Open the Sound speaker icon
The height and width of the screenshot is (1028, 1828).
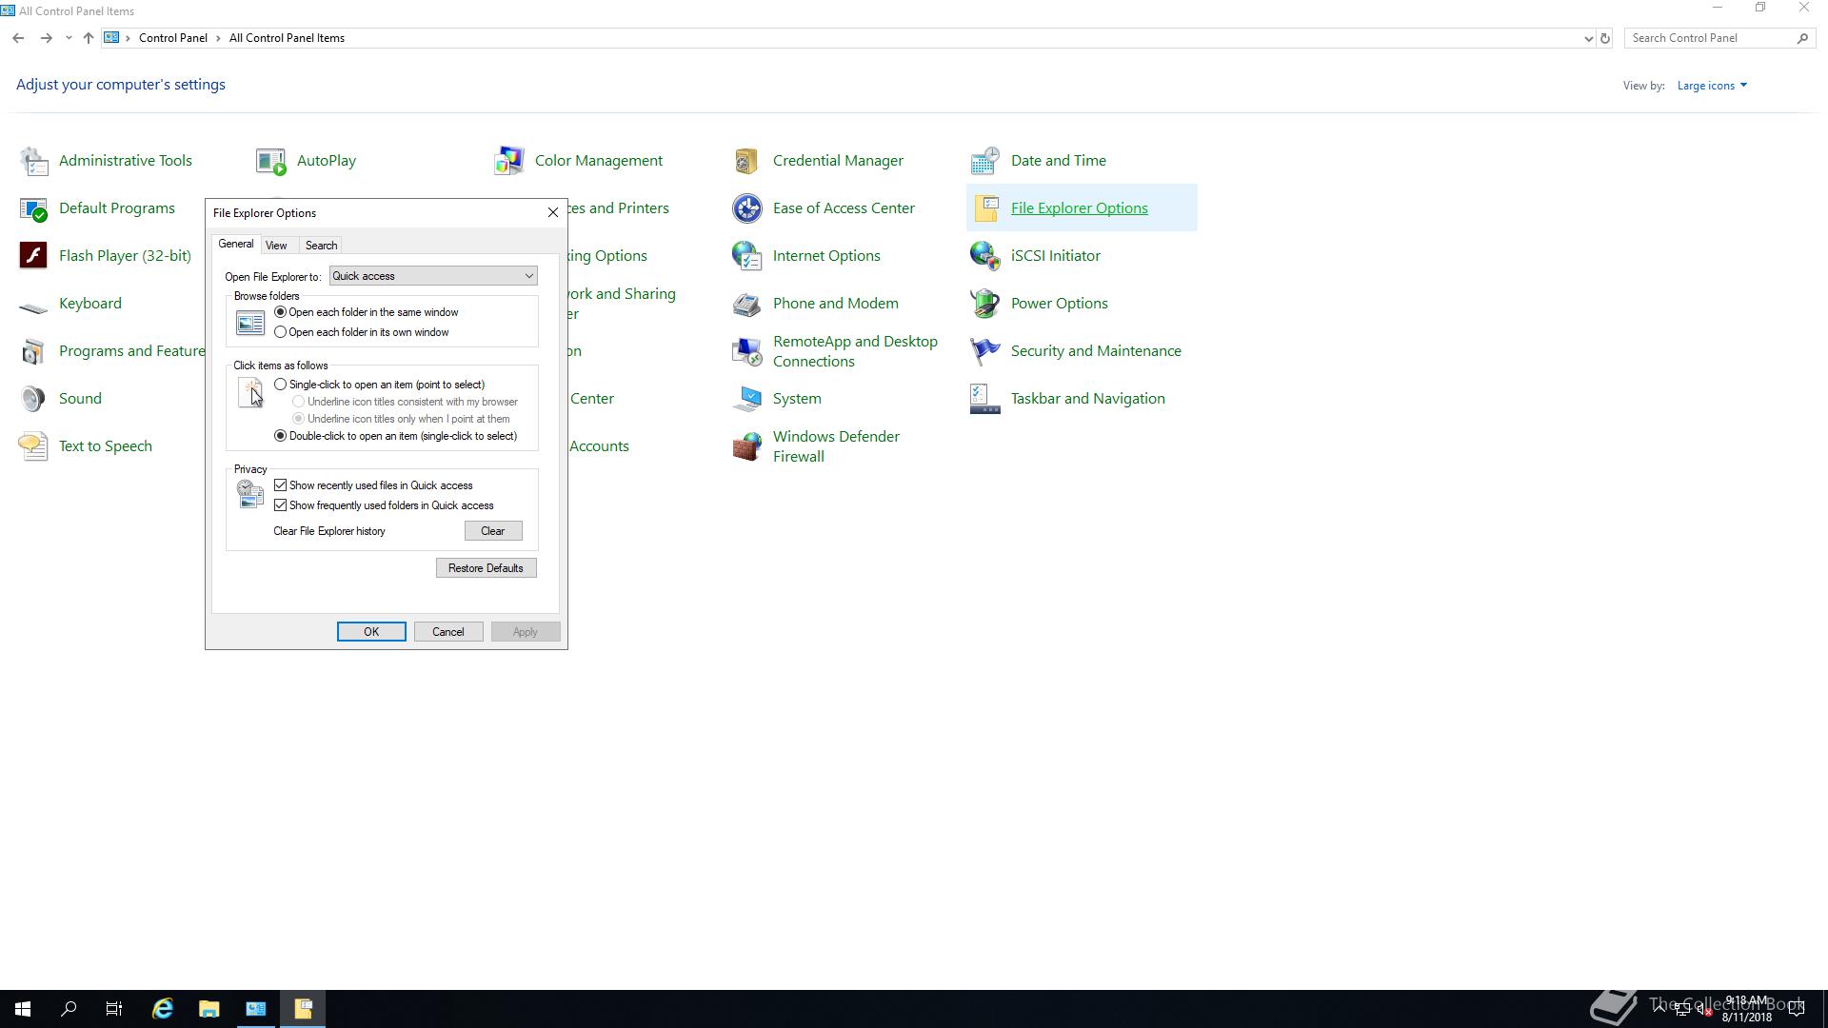click(x=33, y=399)
